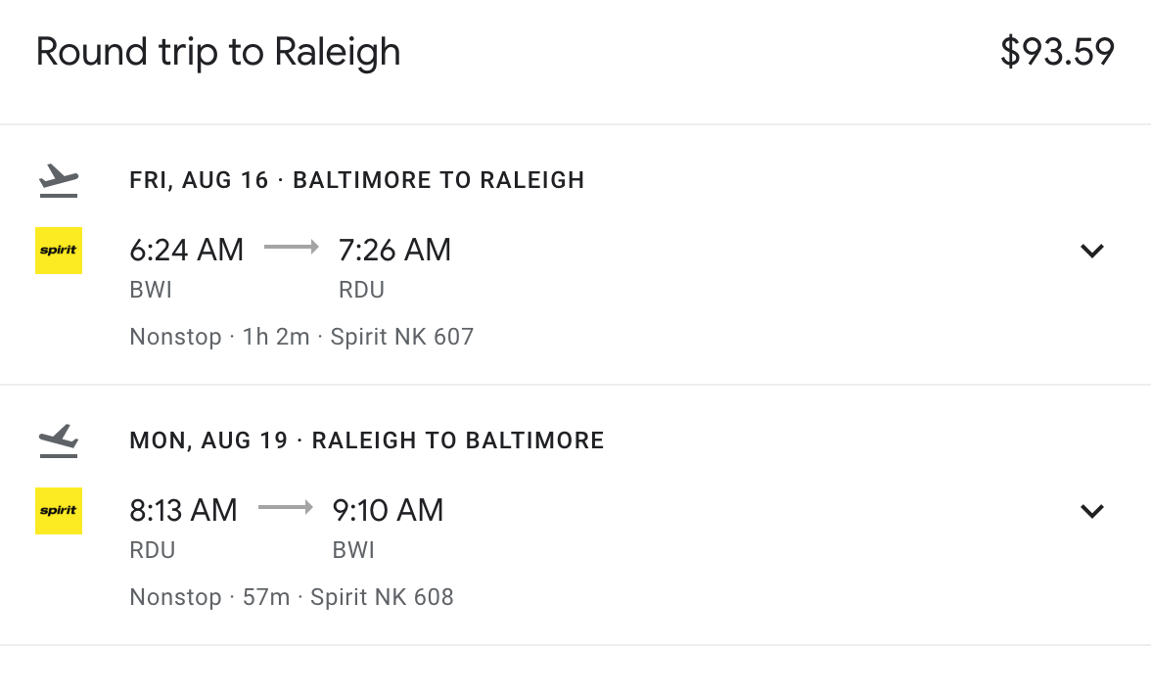
Task: Click the 7:26 AM arrival time
Action: point(394,250)
